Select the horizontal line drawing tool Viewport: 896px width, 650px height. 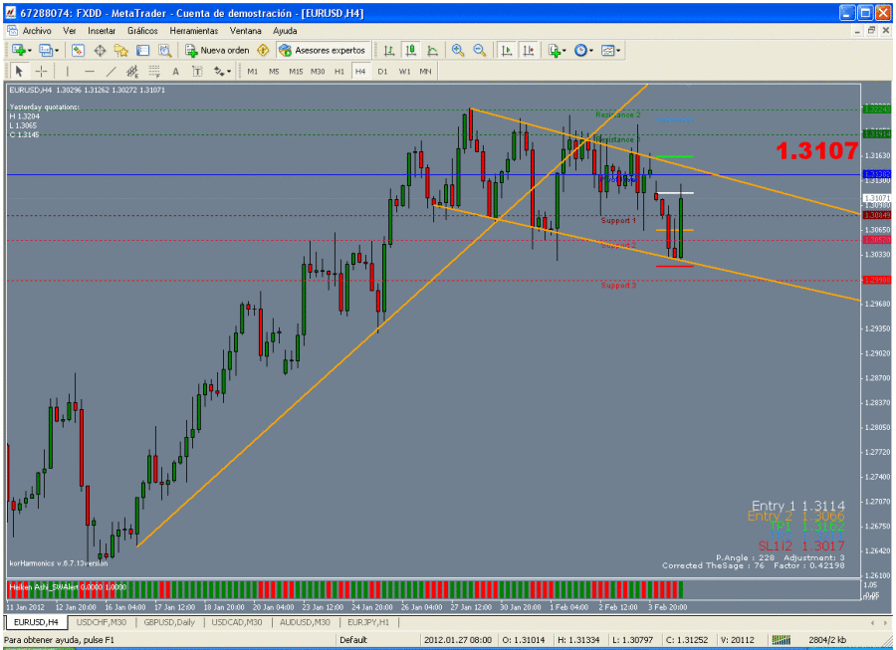90,72
